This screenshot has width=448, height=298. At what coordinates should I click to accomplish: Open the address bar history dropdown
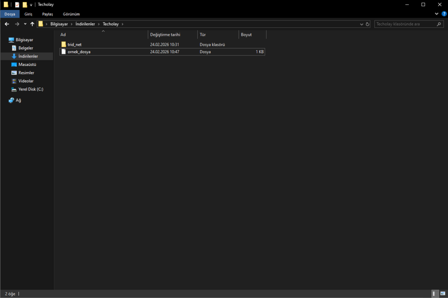point(361,24)
